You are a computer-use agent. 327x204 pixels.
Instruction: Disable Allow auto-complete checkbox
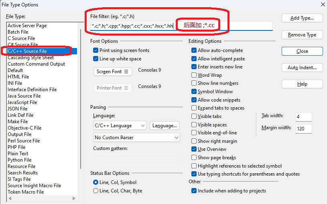[194, 50]
